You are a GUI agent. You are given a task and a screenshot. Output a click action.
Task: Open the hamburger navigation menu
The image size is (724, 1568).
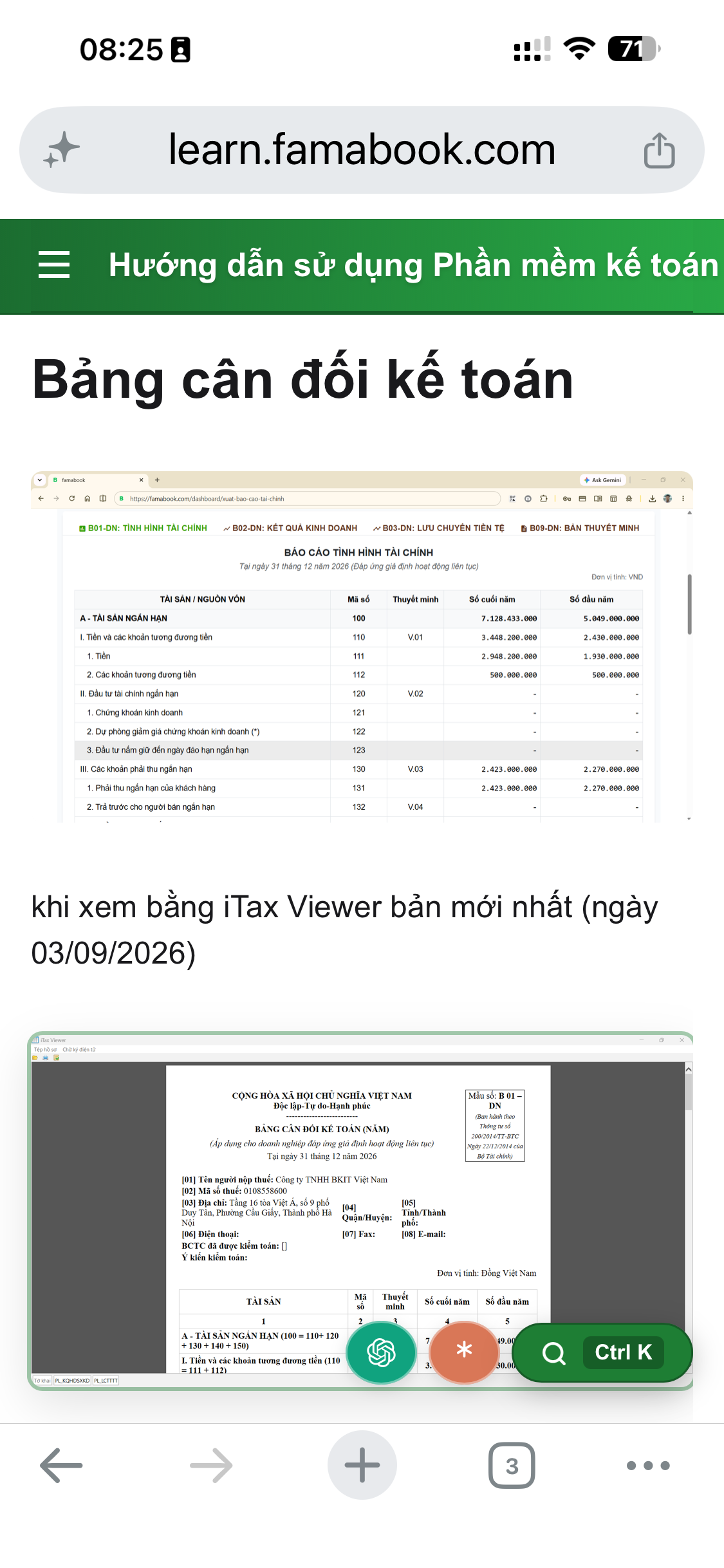coord(54,265)
